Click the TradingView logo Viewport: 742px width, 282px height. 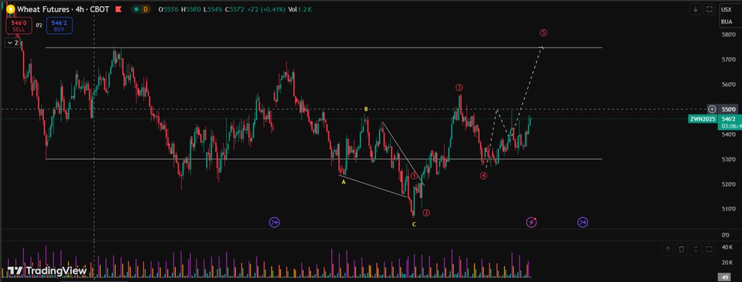click(47, 271)
